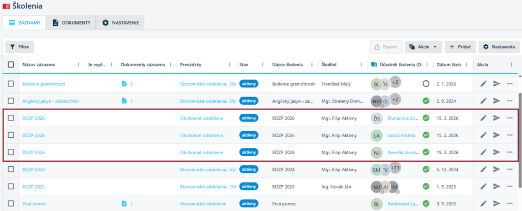The width and height of the screenshot is (522, 211).
Task: Click the pencil edit icon for školenie gramotnosti row
Action: tap(484, 84)
